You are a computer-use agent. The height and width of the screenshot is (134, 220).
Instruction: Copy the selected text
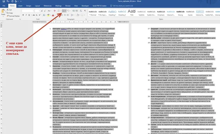[x=10, y=13]
